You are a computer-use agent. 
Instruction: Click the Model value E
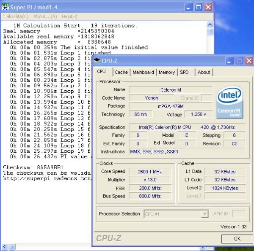187,135
